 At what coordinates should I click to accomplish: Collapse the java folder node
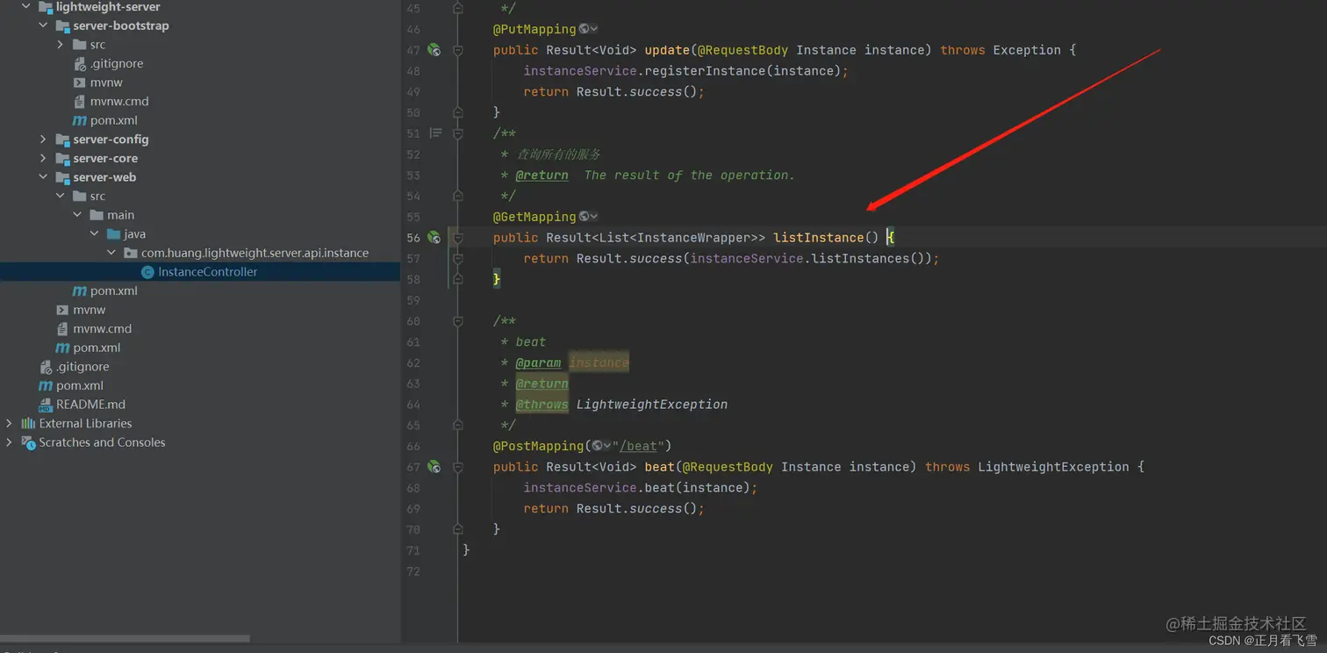pyautogui.click(x=94, y=234)
